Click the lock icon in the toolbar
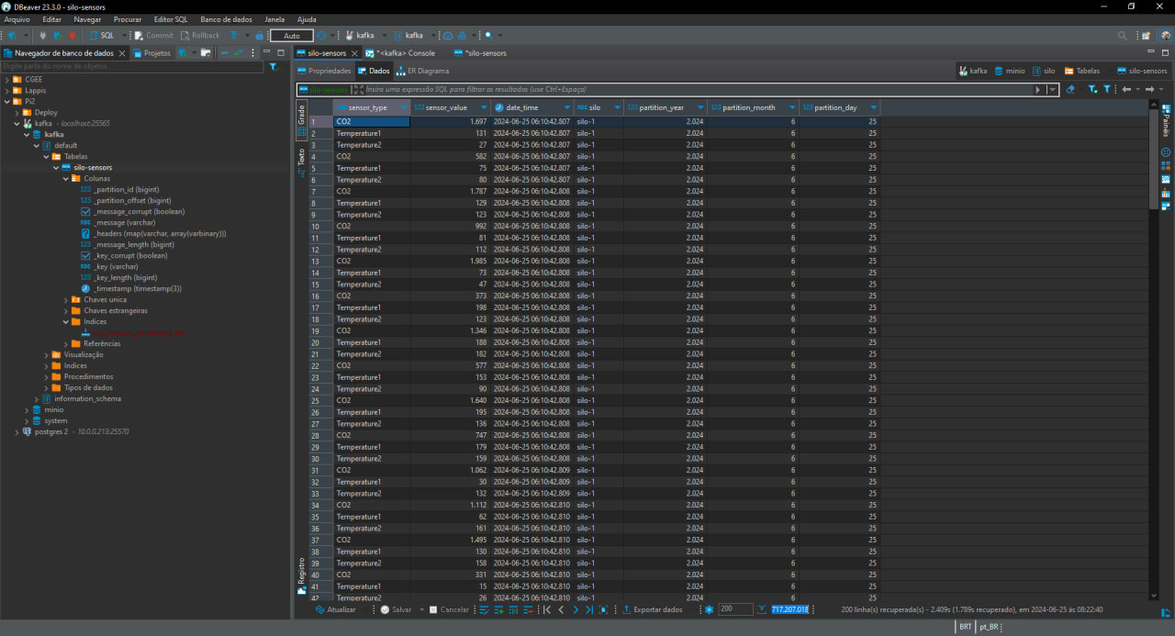This screenshot has height=636, width=1175. pyautogui.click(x=259, y=36)
